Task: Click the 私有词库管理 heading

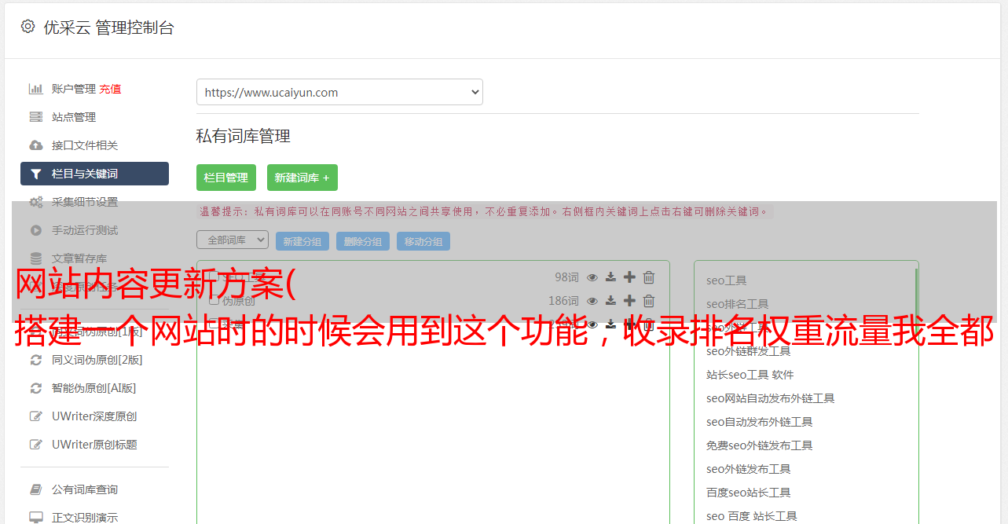Action: (244, 137)
